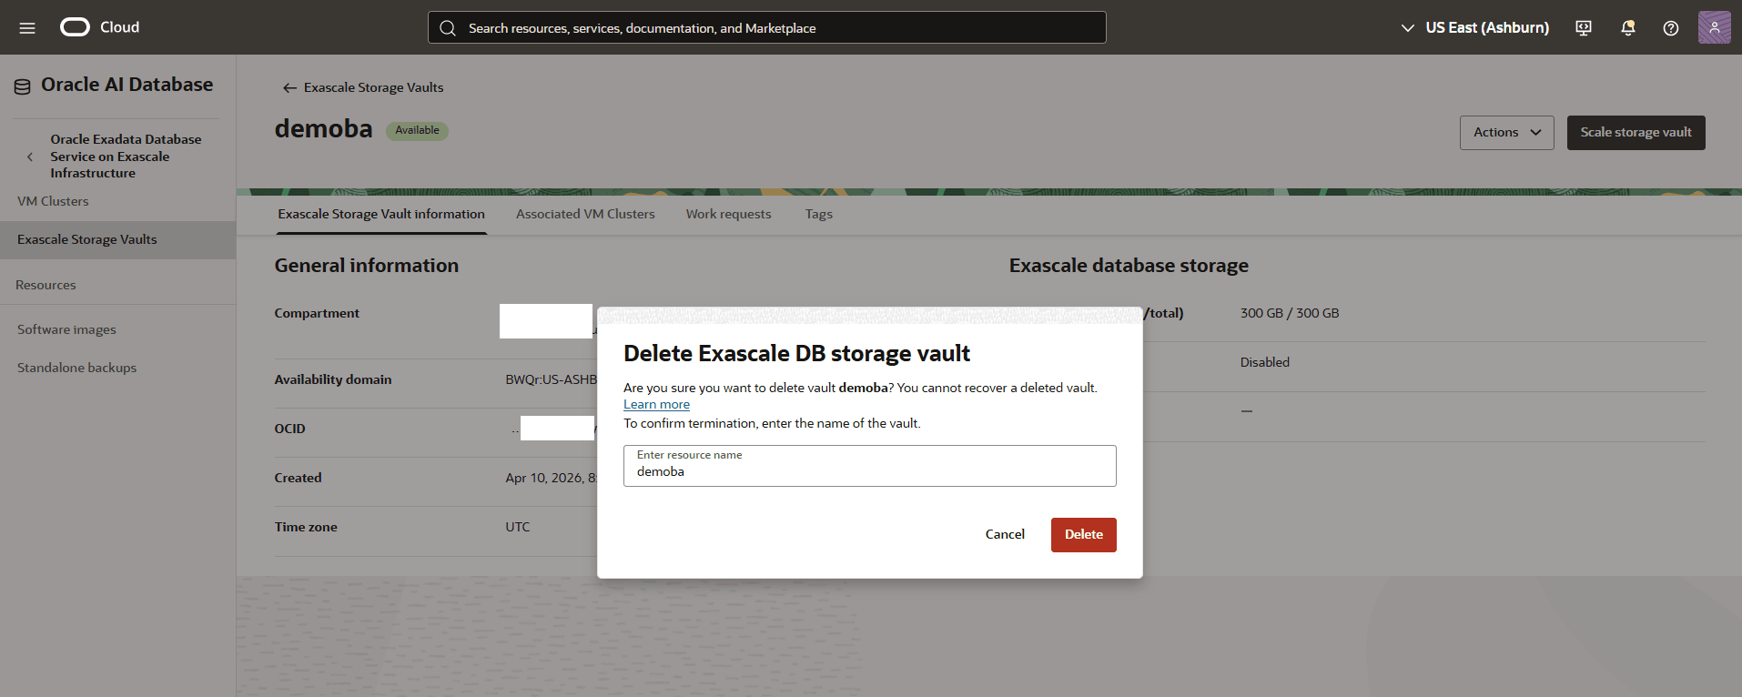The image size is (1742, 697).
Task: Click the 'demoba' vault page title
Action: pyautogui.click(x=323, y=129)
